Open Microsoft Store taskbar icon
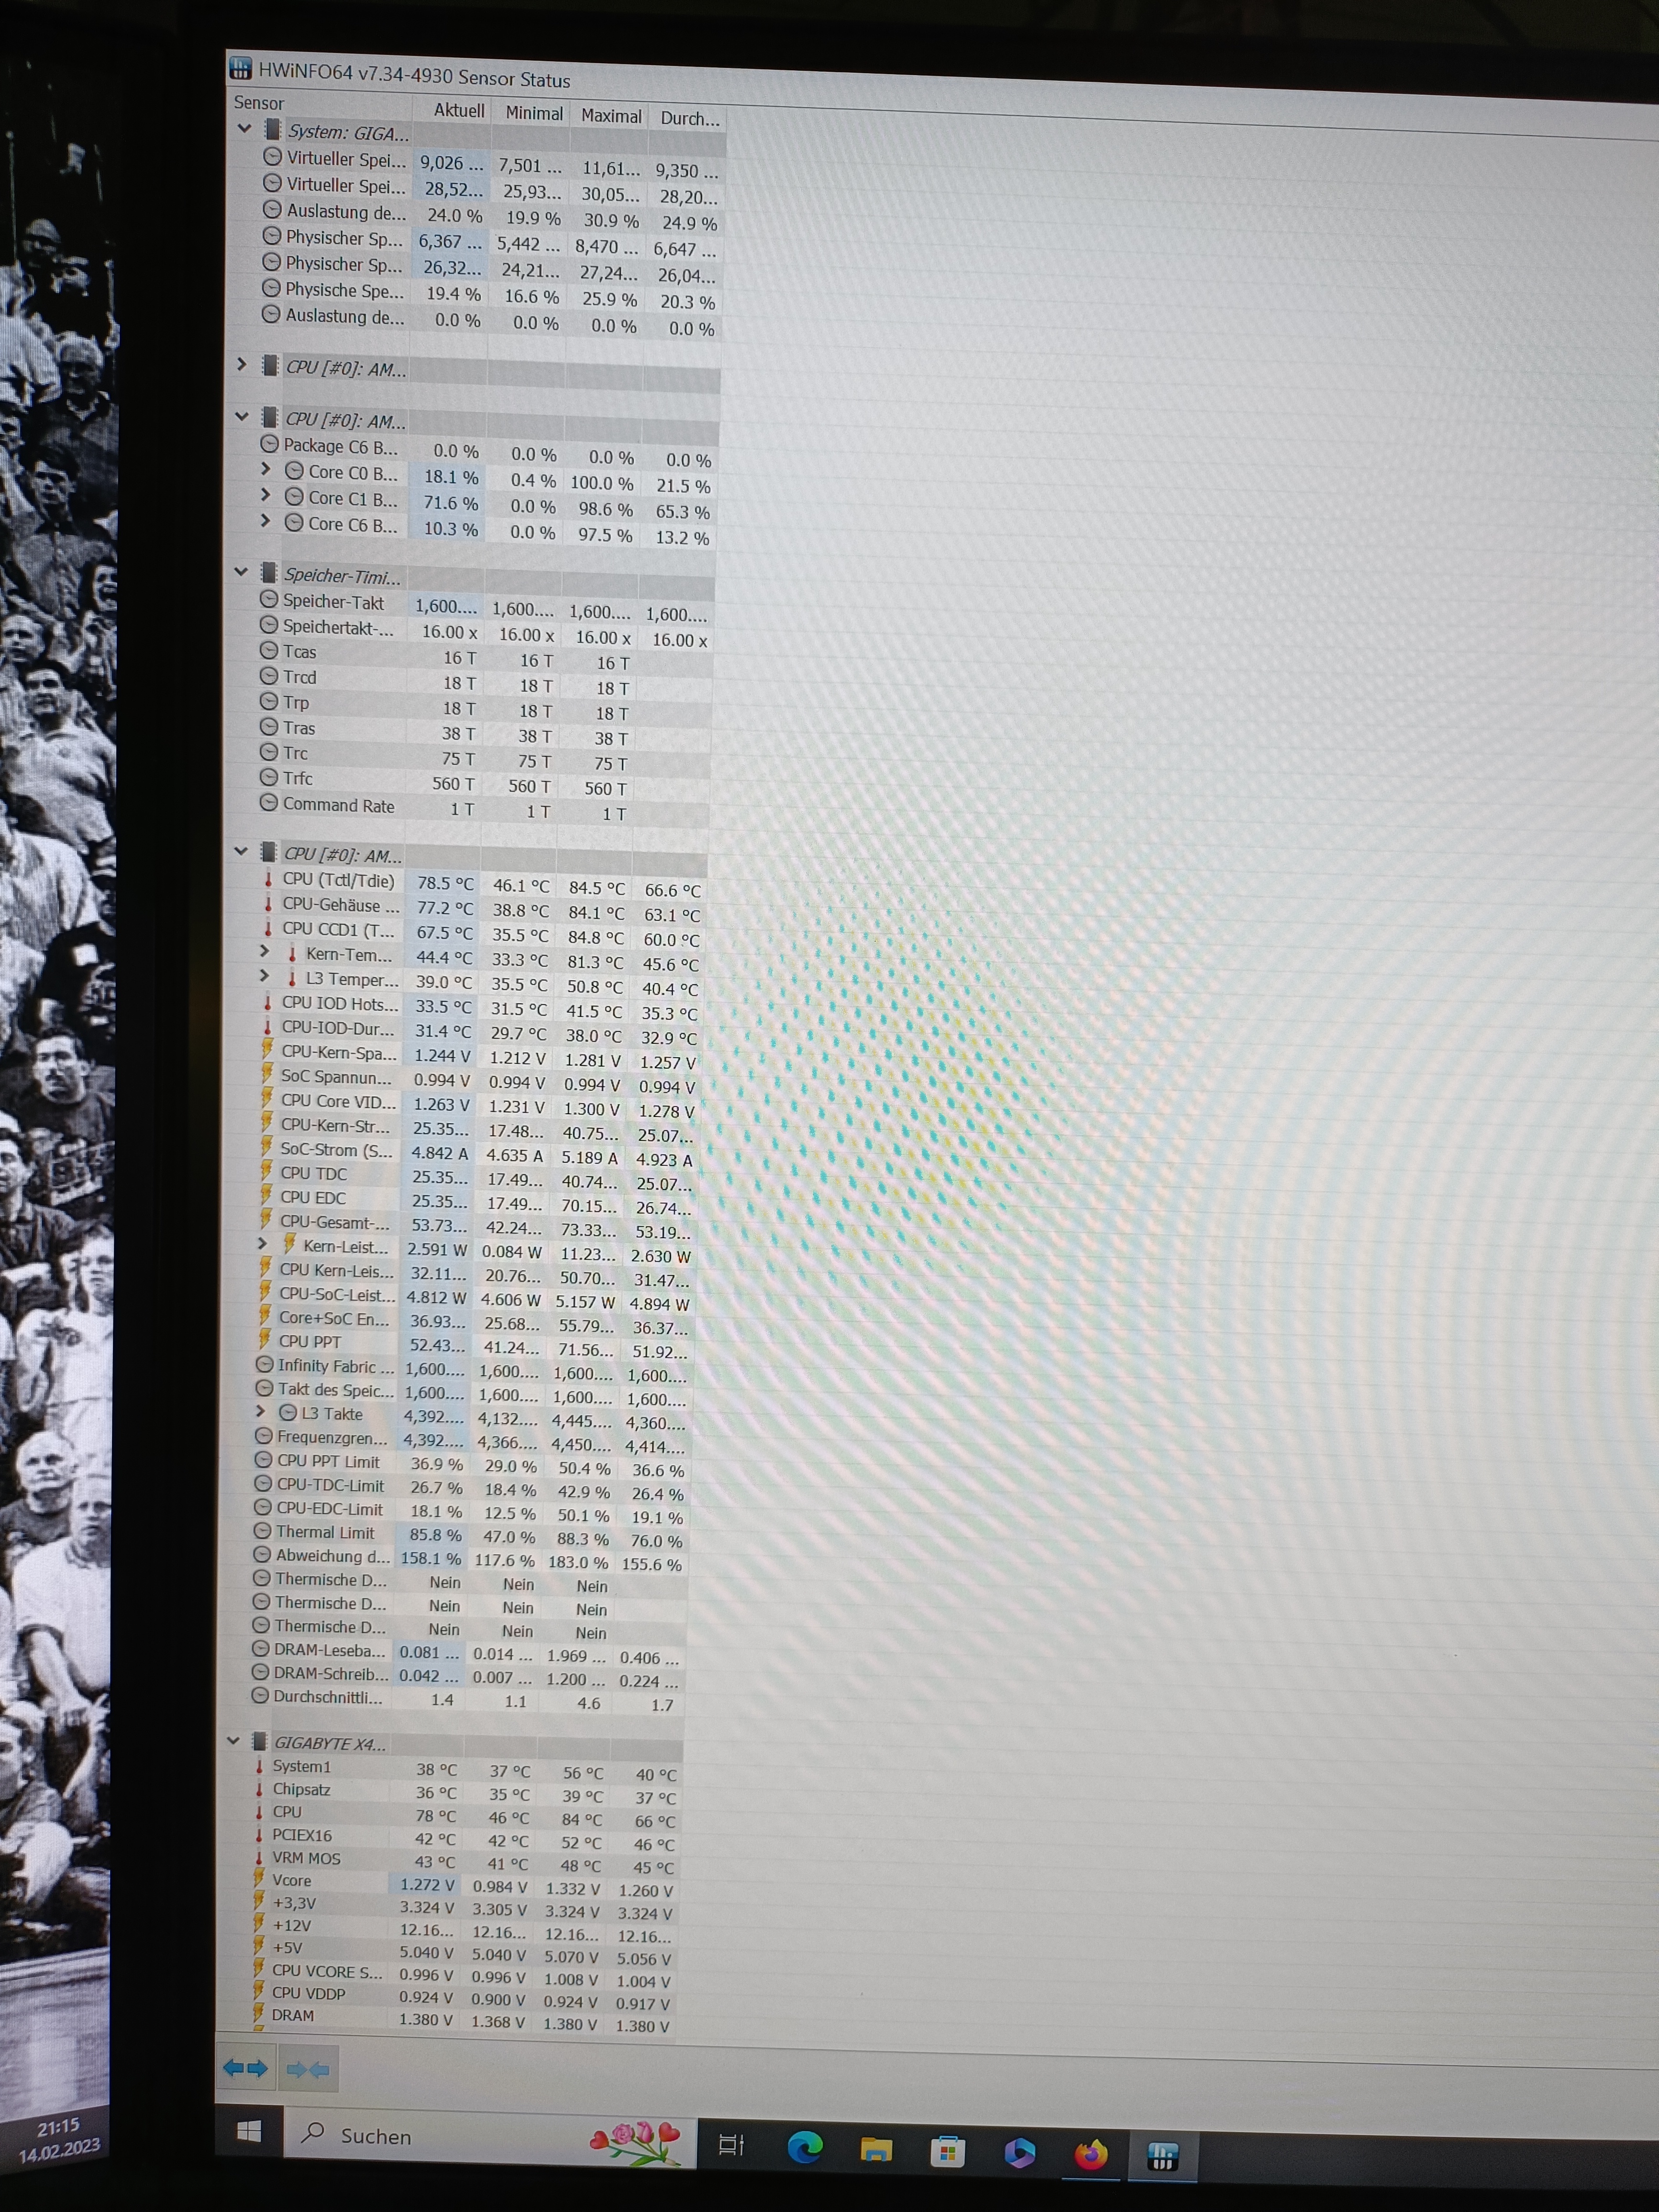This screenshot has height=2212, width=1659. (947, 2151)
